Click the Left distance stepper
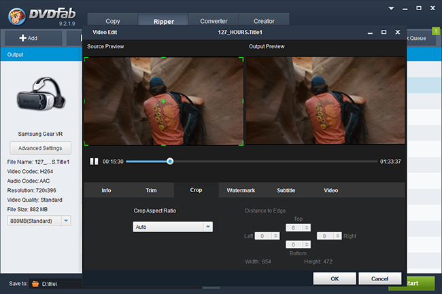Viewport: 442px width, 294px height. point(275,236)
